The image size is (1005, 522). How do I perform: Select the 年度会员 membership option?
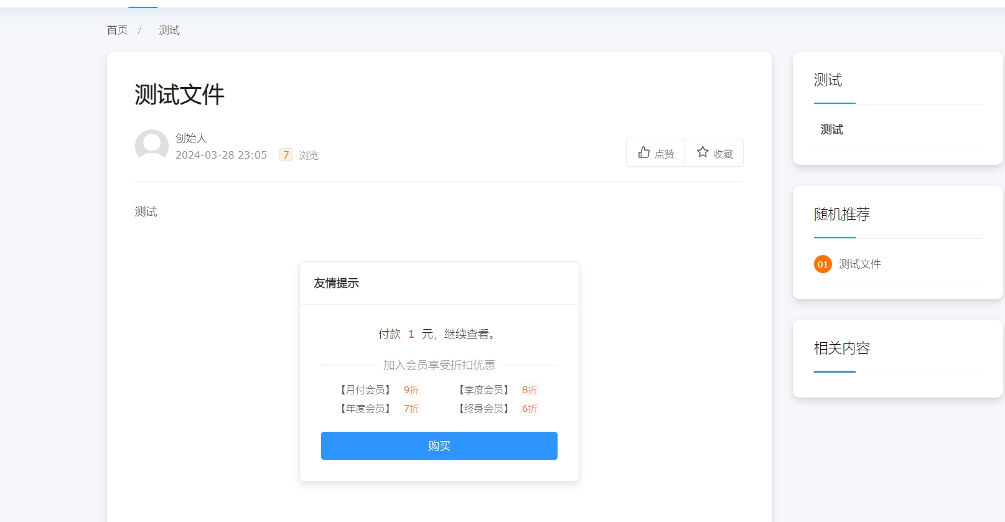365,409
